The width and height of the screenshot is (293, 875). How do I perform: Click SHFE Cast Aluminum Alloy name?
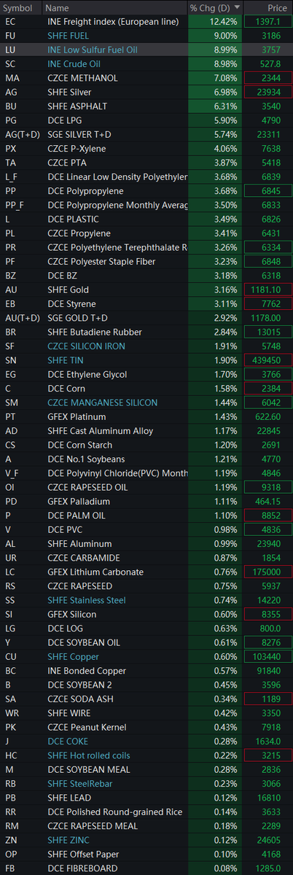101,430
